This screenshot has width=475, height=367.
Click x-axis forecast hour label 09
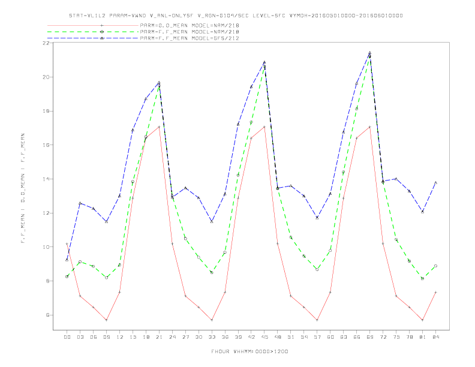click(106, 337)
